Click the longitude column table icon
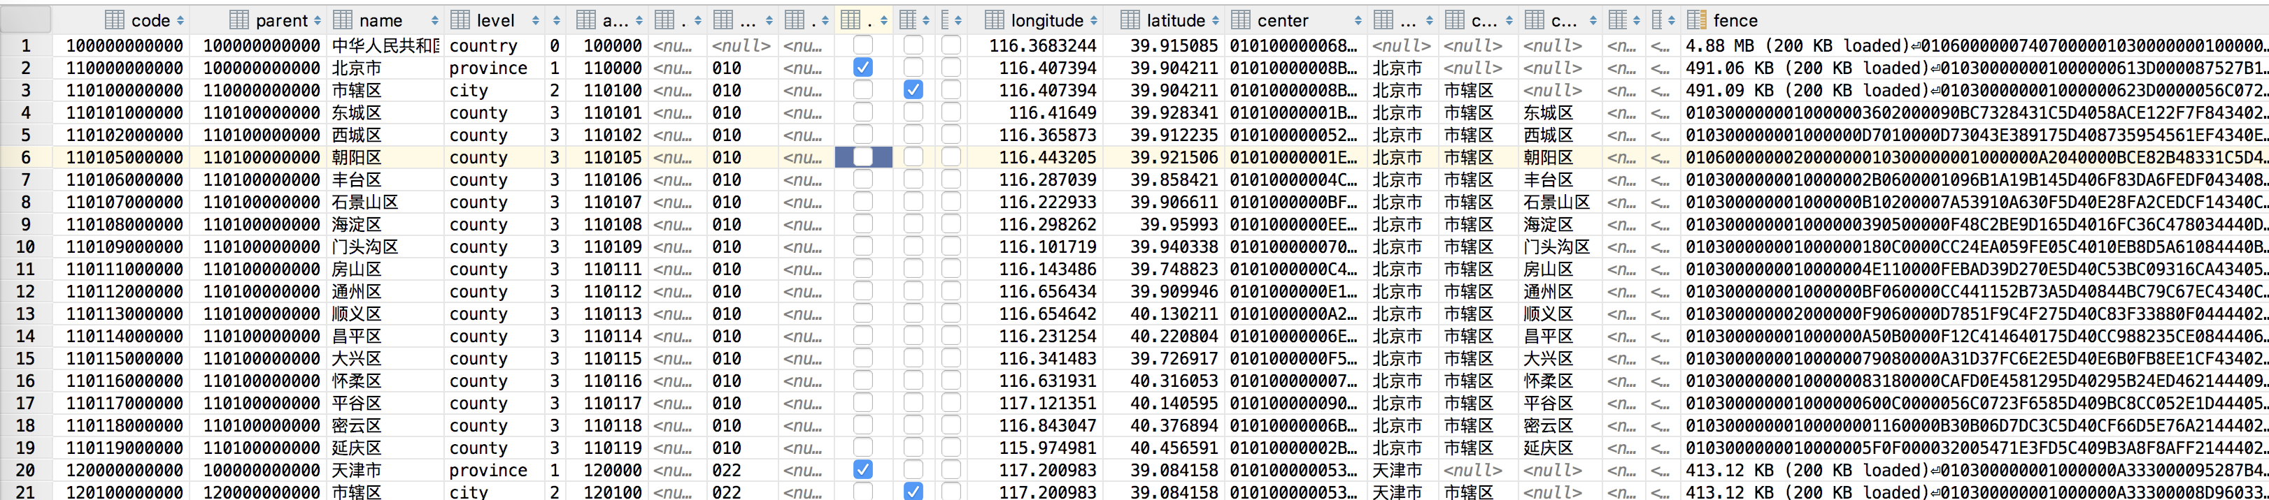Image resolution: width=2269 pixels, height=500 pixels. point(995,20)
